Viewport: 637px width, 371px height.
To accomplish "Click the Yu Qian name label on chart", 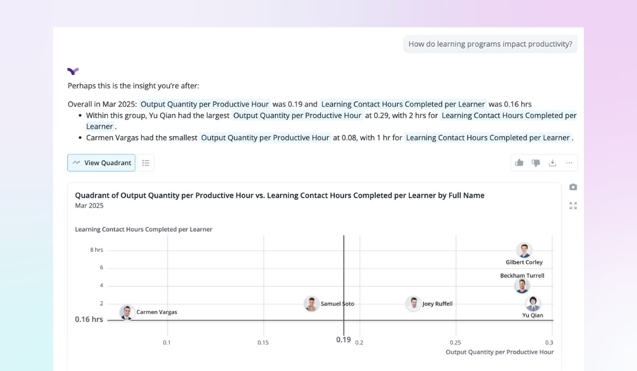I will pyautogui.click(x=533, y=315).
